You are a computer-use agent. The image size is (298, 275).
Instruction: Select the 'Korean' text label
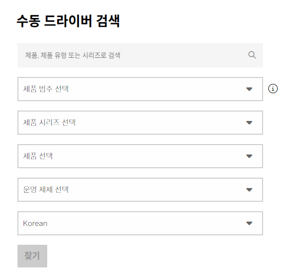[x=35, y=223]
